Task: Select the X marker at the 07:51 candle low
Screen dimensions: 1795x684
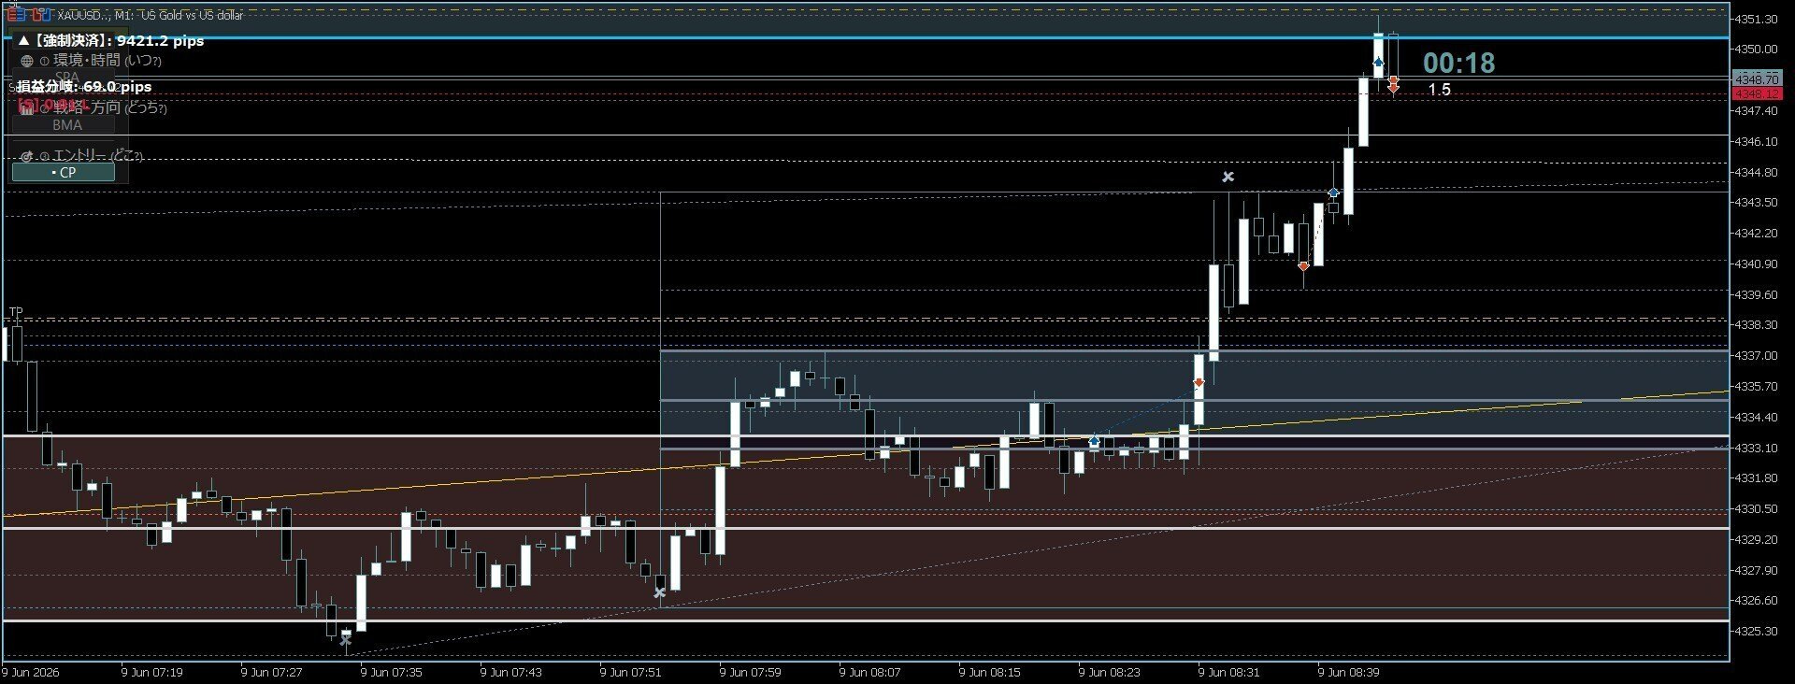Action: (x=659, y=592)
